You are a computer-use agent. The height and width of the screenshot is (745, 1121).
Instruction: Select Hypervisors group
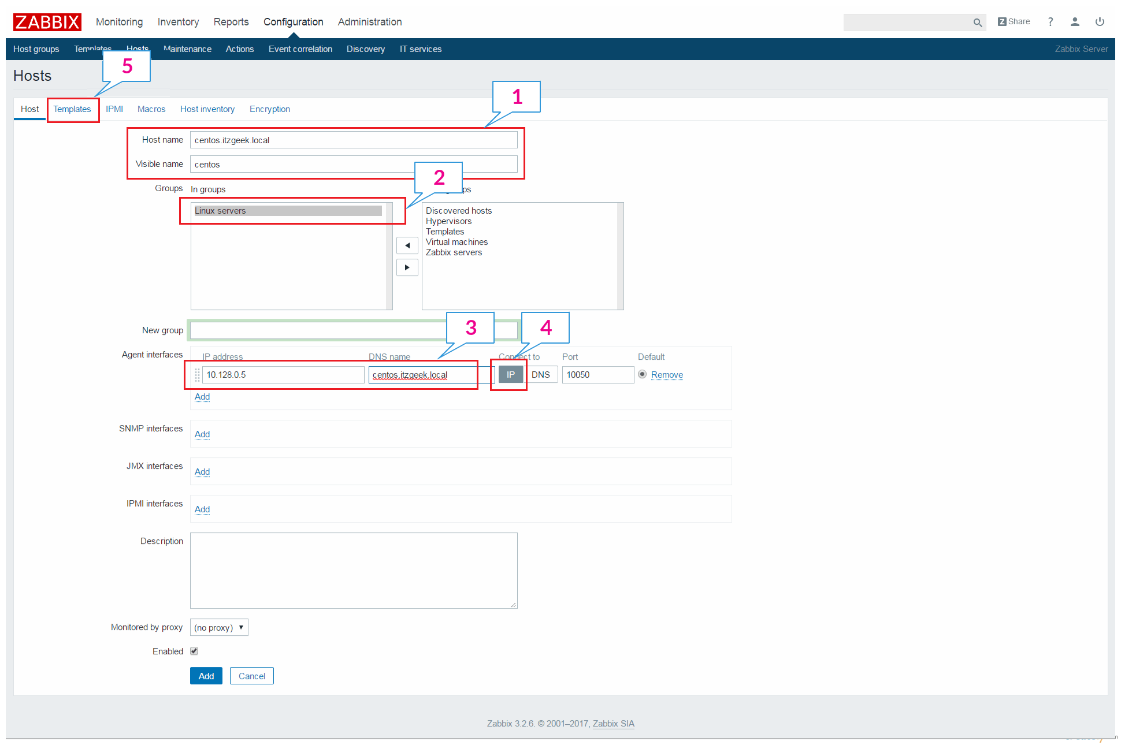[449, 221]
